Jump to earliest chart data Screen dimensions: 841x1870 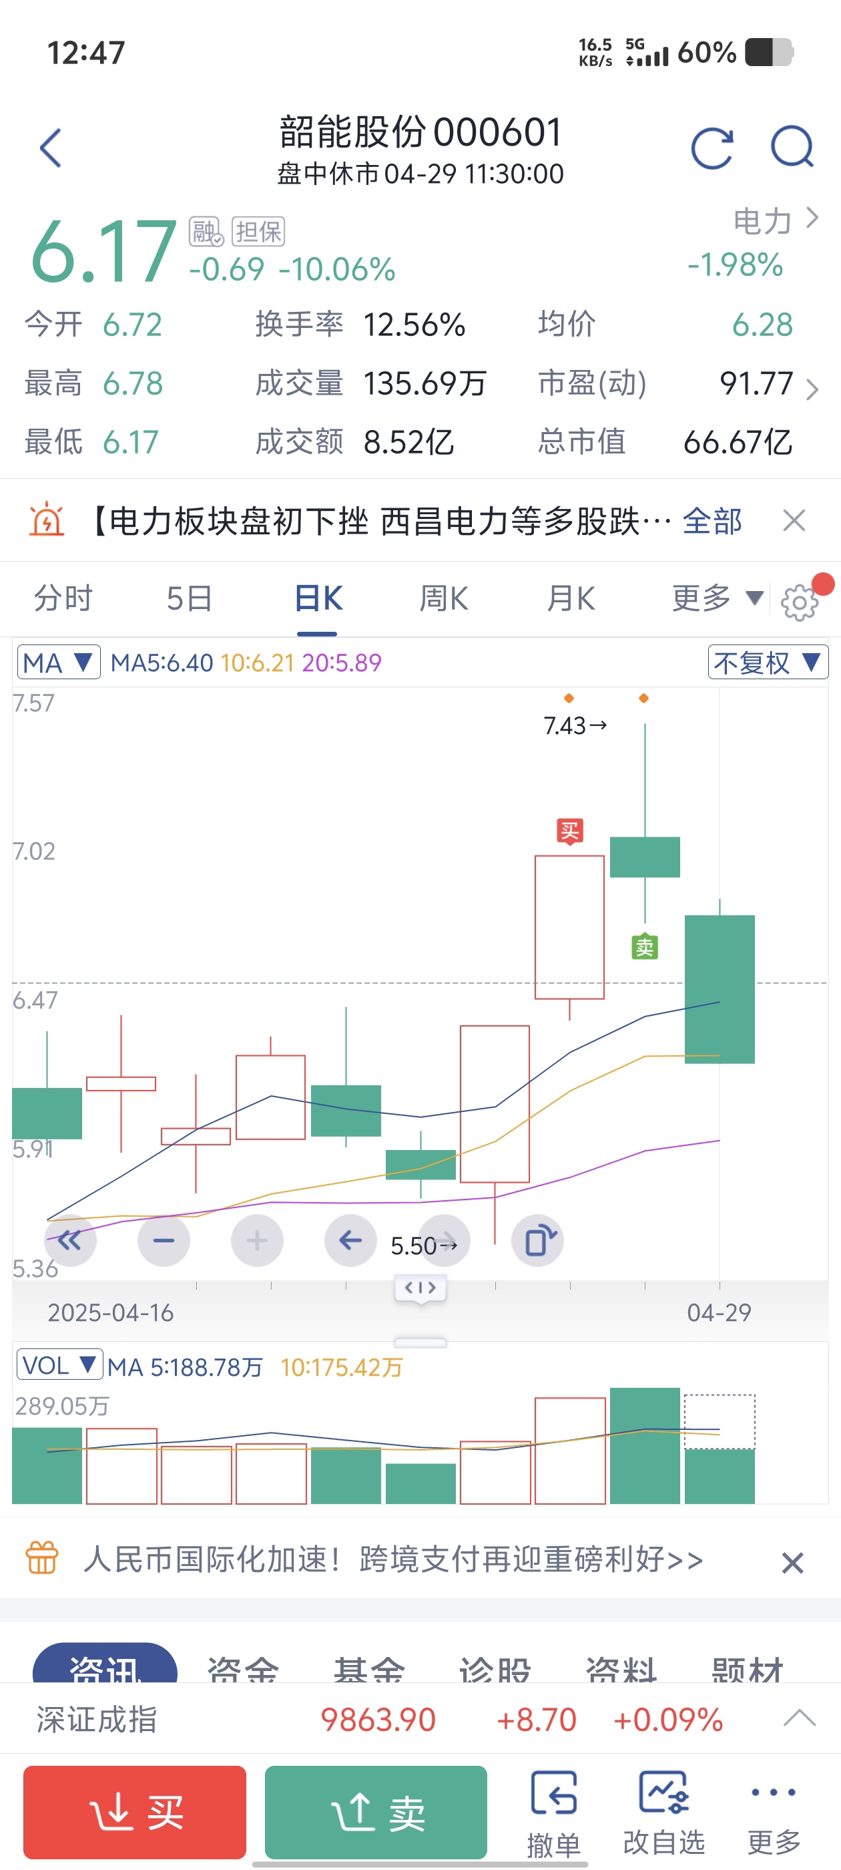point(70,1240)
